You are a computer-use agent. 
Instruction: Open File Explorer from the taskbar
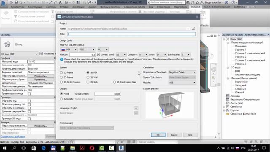coord(73,148)
